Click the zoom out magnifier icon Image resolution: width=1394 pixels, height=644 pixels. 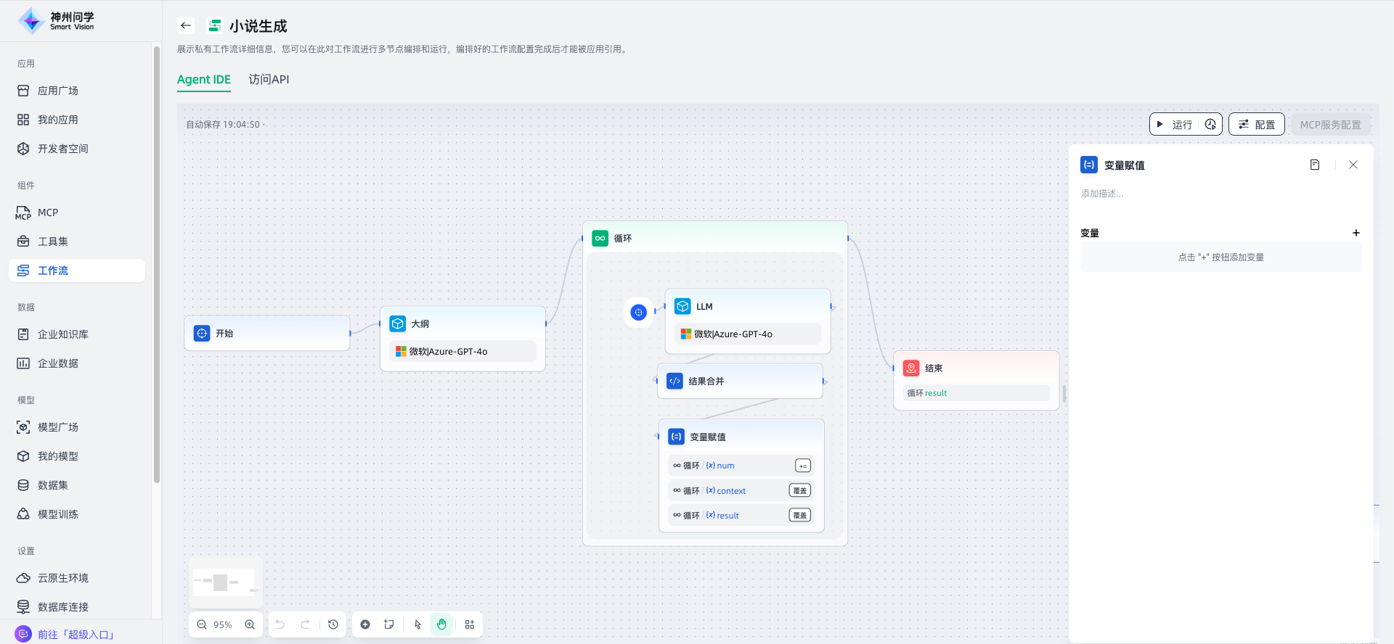(x=202, y=624)
